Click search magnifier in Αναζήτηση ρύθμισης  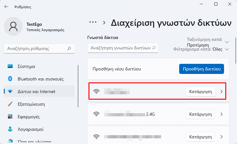click(x=69, y=48)
